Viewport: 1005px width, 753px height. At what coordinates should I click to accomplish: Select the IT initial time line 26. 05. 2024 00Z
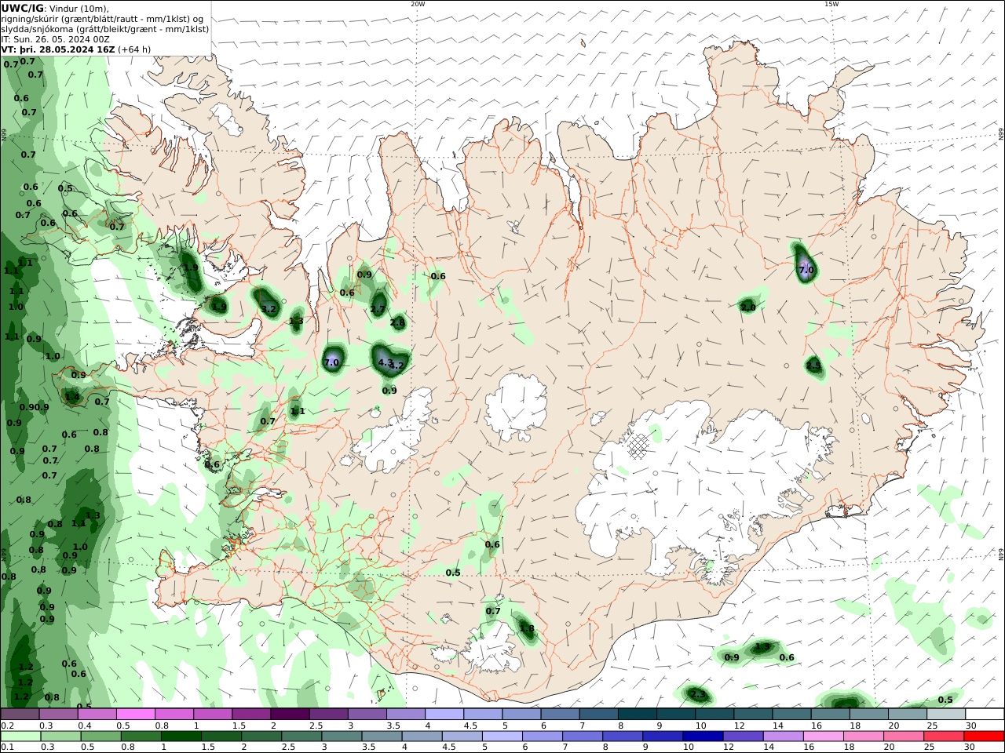56,39
